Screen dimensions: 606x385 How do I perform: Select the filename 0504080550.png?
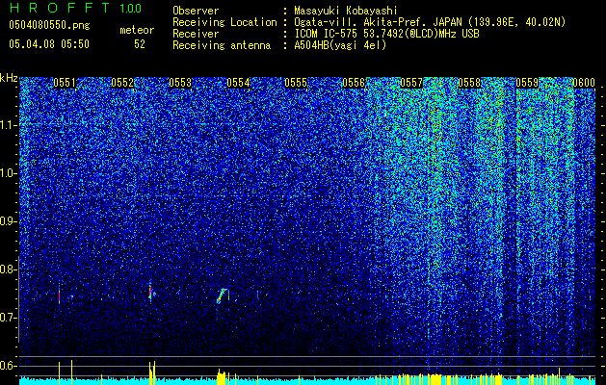pyautogui.click(x=49, y=26)
